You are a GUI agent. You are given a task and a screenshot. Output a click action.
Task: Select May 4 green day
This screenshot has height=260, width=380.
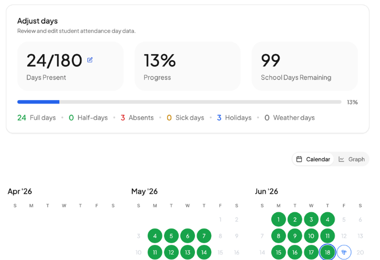(x=155, y=236)
